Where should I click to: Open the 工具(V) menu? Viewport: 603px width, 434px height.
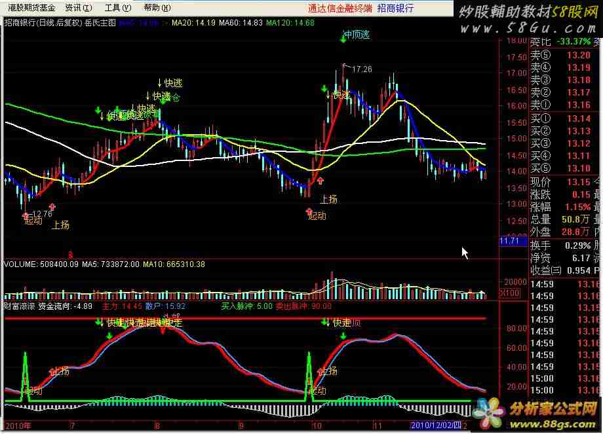pos(118,8)
